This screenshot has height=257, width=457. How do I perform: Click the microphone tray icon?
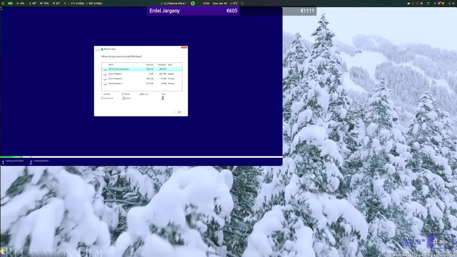click(435, 3)
